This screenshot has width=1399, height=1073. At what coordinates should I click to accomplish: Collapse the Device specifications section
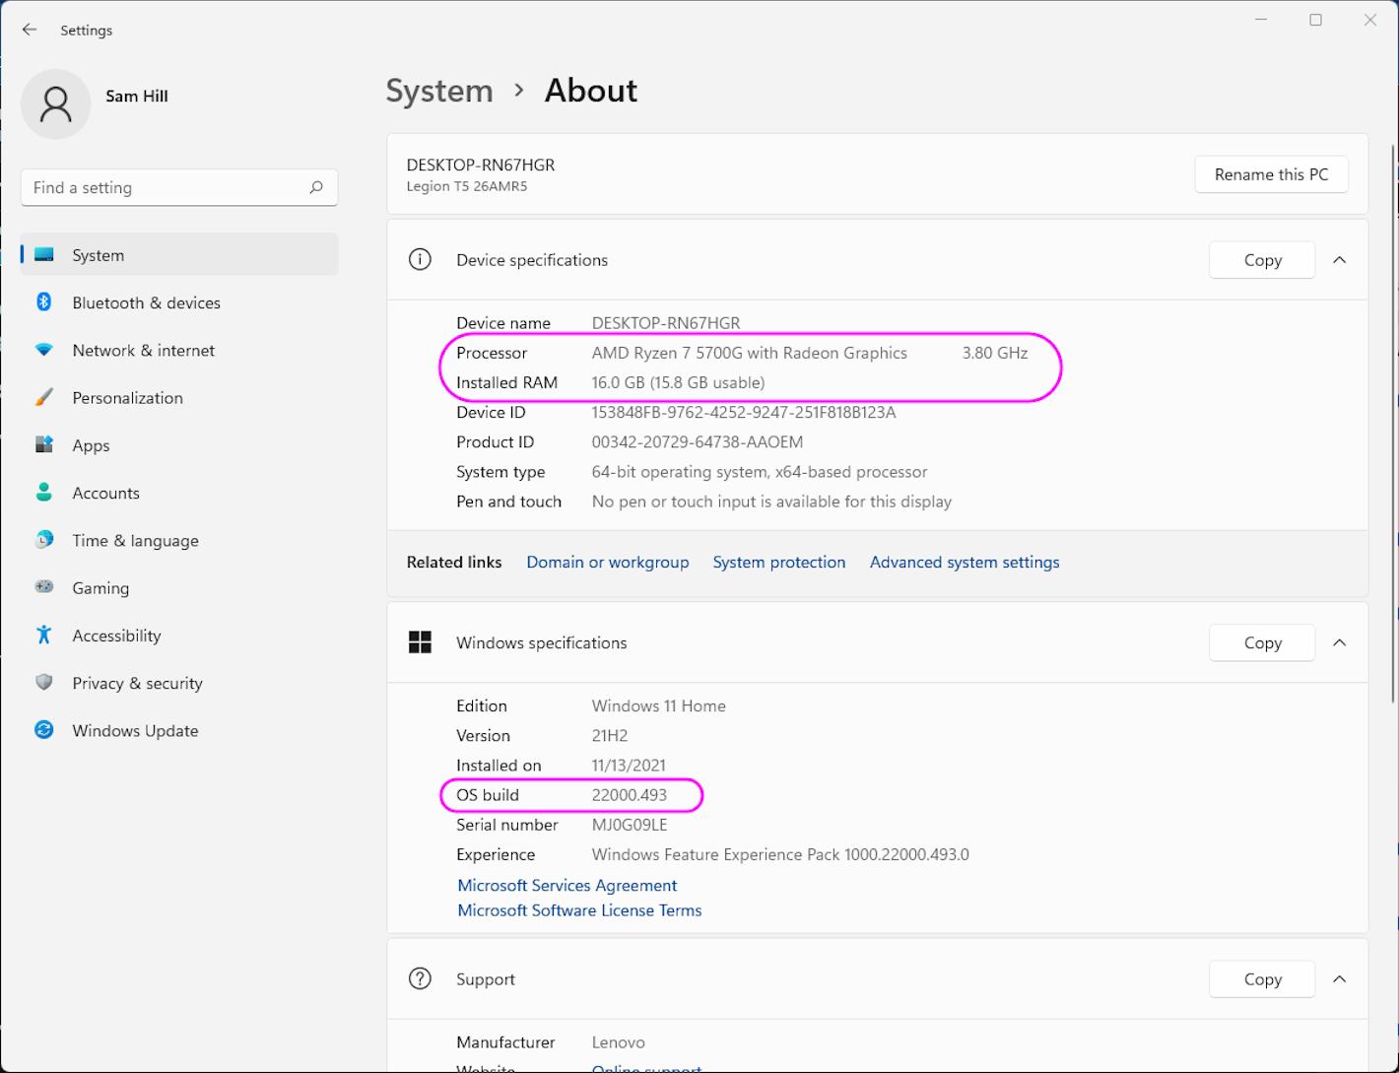(1339, 259)
